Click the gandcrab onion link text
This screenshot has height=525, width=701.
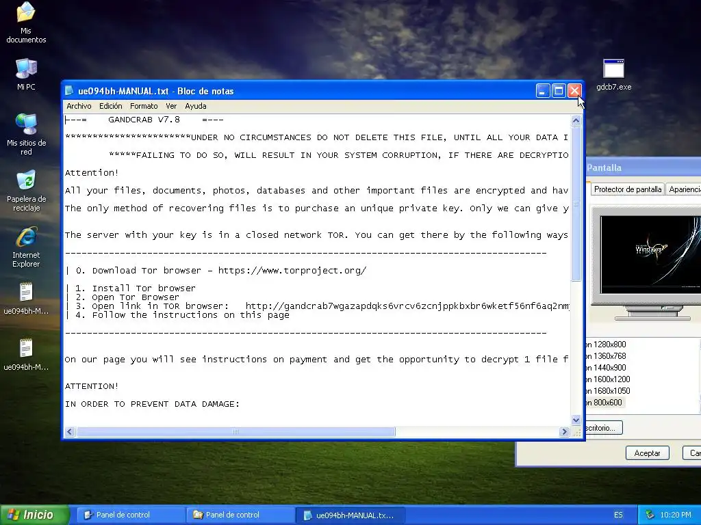point(407,306)
